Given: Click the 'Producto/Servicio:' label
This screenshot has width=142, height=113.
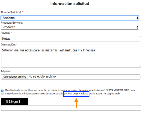Looking at the screenshot, I should coord(12,23).
